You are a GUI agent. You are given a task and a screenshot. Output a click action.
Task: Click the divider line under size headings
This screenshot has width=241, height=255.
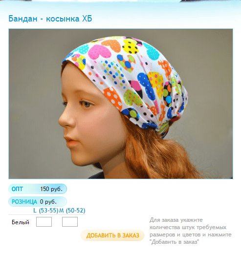47,214
